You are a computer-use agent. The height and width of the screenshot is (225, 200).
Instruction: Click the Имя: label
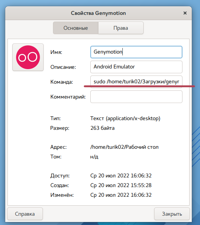click(56, 52)
